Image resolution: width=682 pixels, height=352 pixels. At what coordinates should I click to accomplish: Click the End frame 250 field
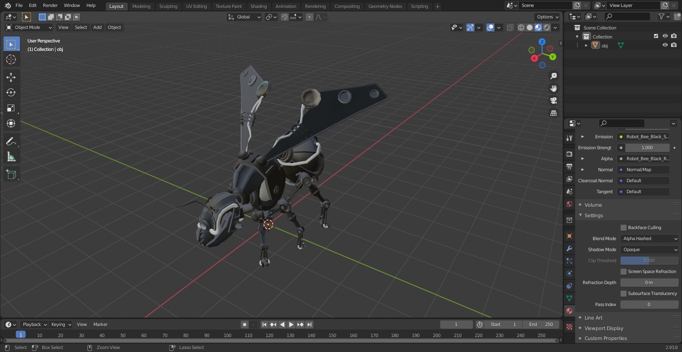click(542, 325)
